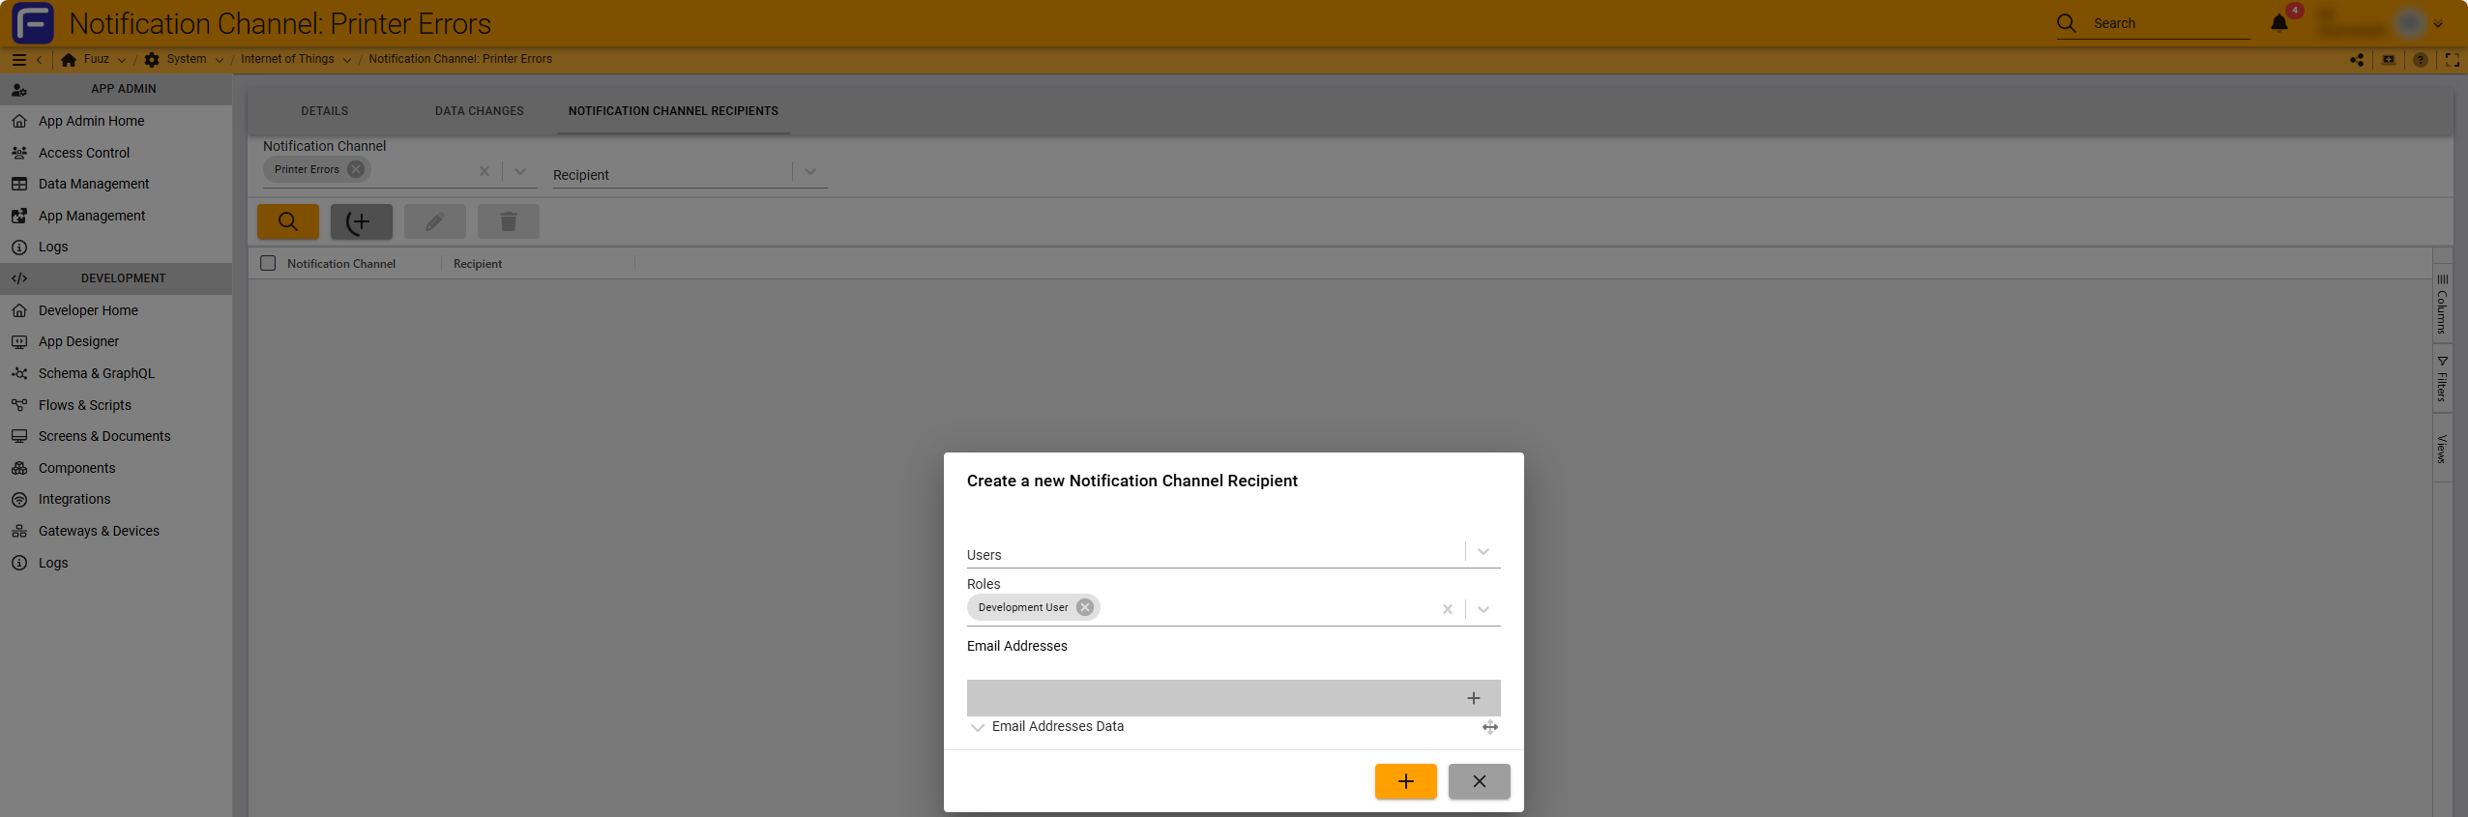Open the Users dropdown
Screen dimensions: 2468x817
coord(1483,551)
